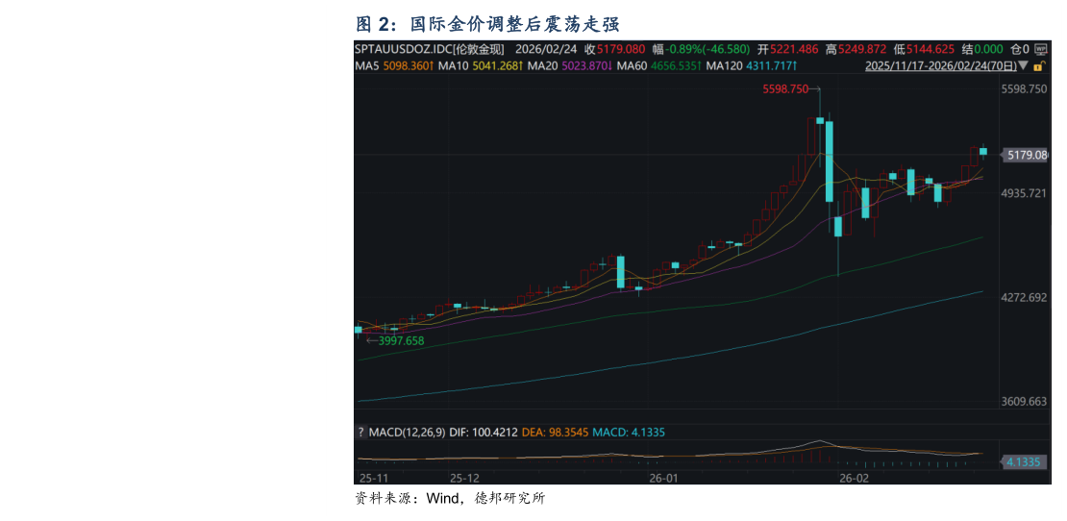
Task: Click the SPTAUUSDOZ.IDC[伦敦金现] symbol name
Action: pos(430,49)
